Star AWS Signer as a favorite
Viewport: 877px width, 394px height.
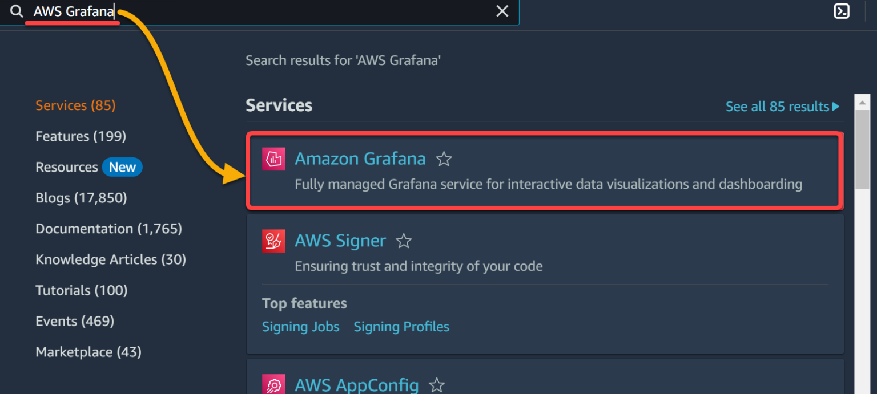coord(404,241)
